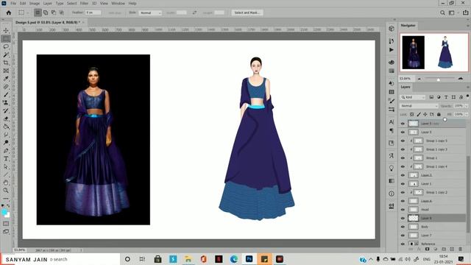Viewport: 471px width, 265px height.
Task: Select the Magic Wand tool
Action: [x=6, y=54]
